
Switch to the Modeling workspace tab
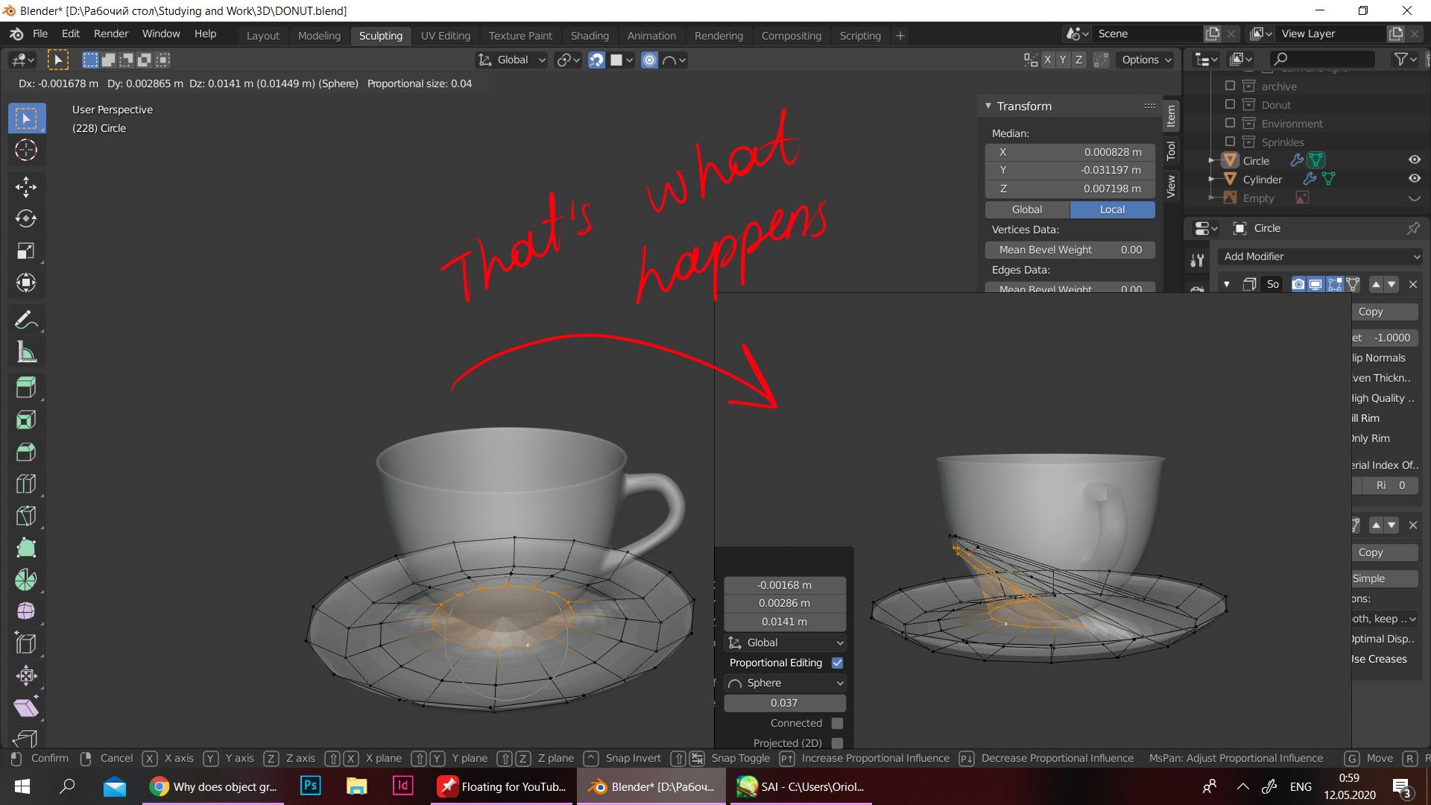point(319,36)
